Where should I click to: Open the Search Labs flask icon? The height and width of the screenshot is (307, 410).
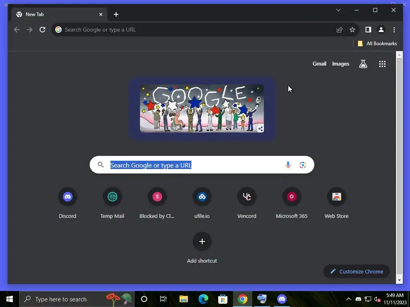click(363, 64)
